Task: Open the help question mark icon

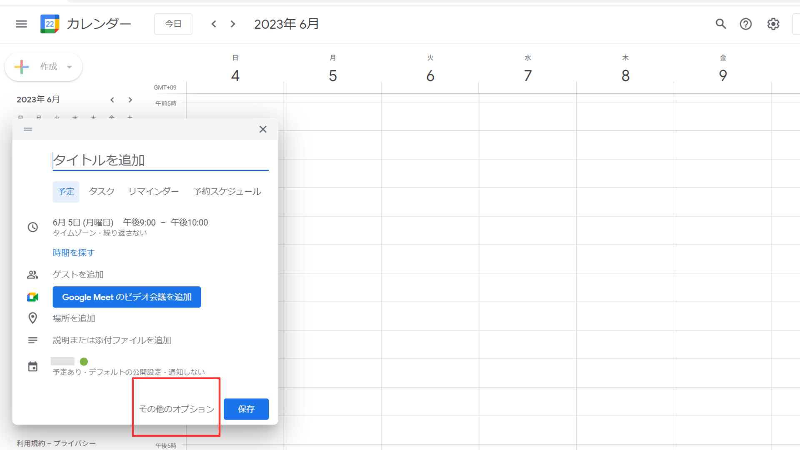Action: point(746,24)
